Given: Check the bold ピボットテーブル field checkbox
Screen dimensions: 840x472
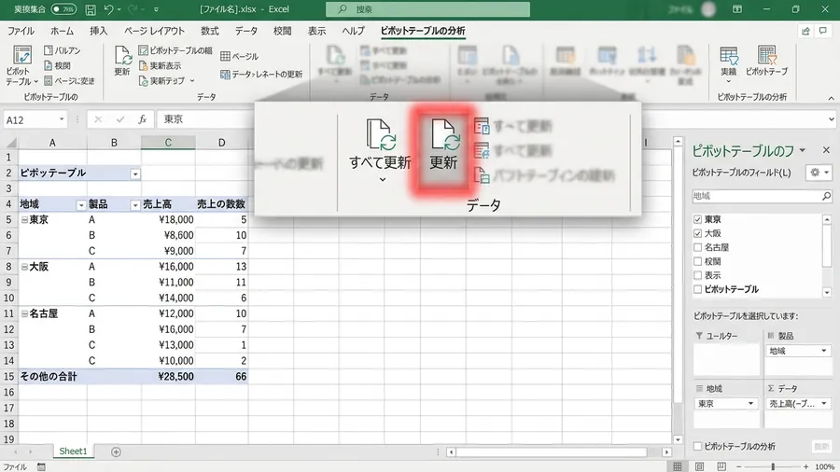Looking at the screenshot, I should point(697,289).
